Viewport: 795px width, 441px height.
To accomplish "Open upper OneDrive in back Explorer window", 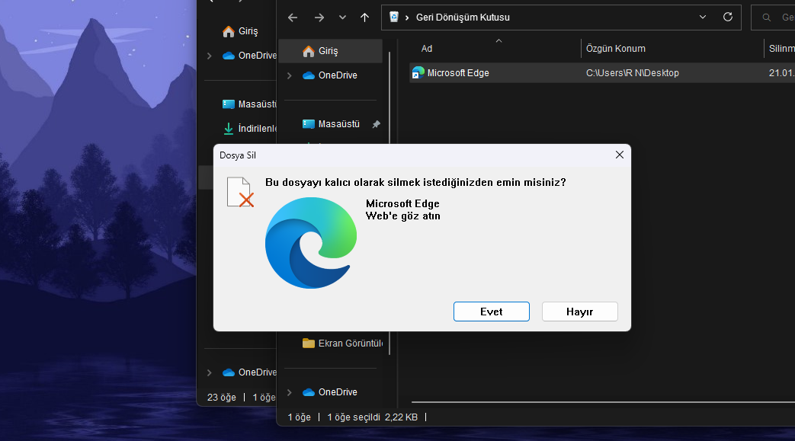I will 249,56.
